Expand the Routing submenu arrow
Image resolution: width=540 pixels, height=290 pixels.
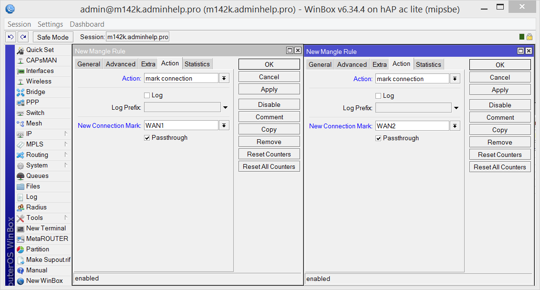(x=66, y=155)
